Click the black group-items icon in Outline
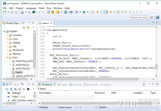 tap(28, 89)
